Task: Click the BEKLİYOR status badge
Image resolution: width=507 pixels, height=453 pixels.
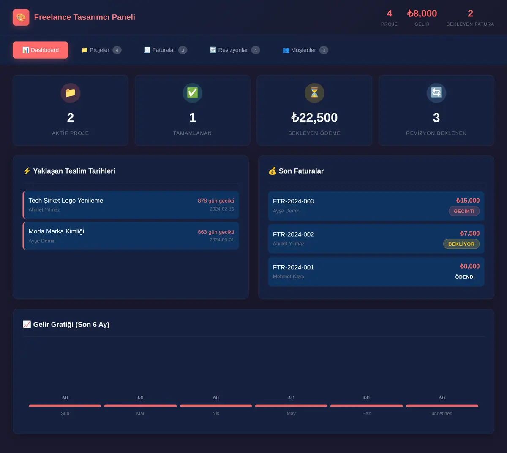Action: 461,244
